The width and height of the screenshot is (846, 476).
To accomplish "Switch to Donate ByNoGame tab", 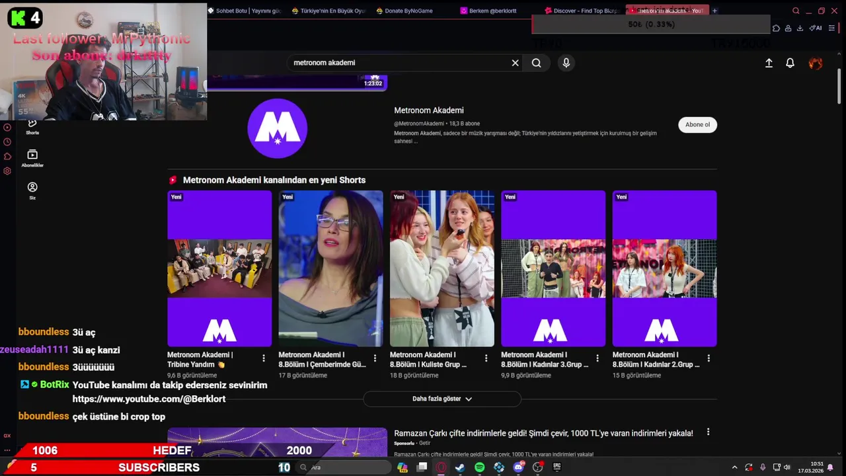I will click(x=404, y=11).
